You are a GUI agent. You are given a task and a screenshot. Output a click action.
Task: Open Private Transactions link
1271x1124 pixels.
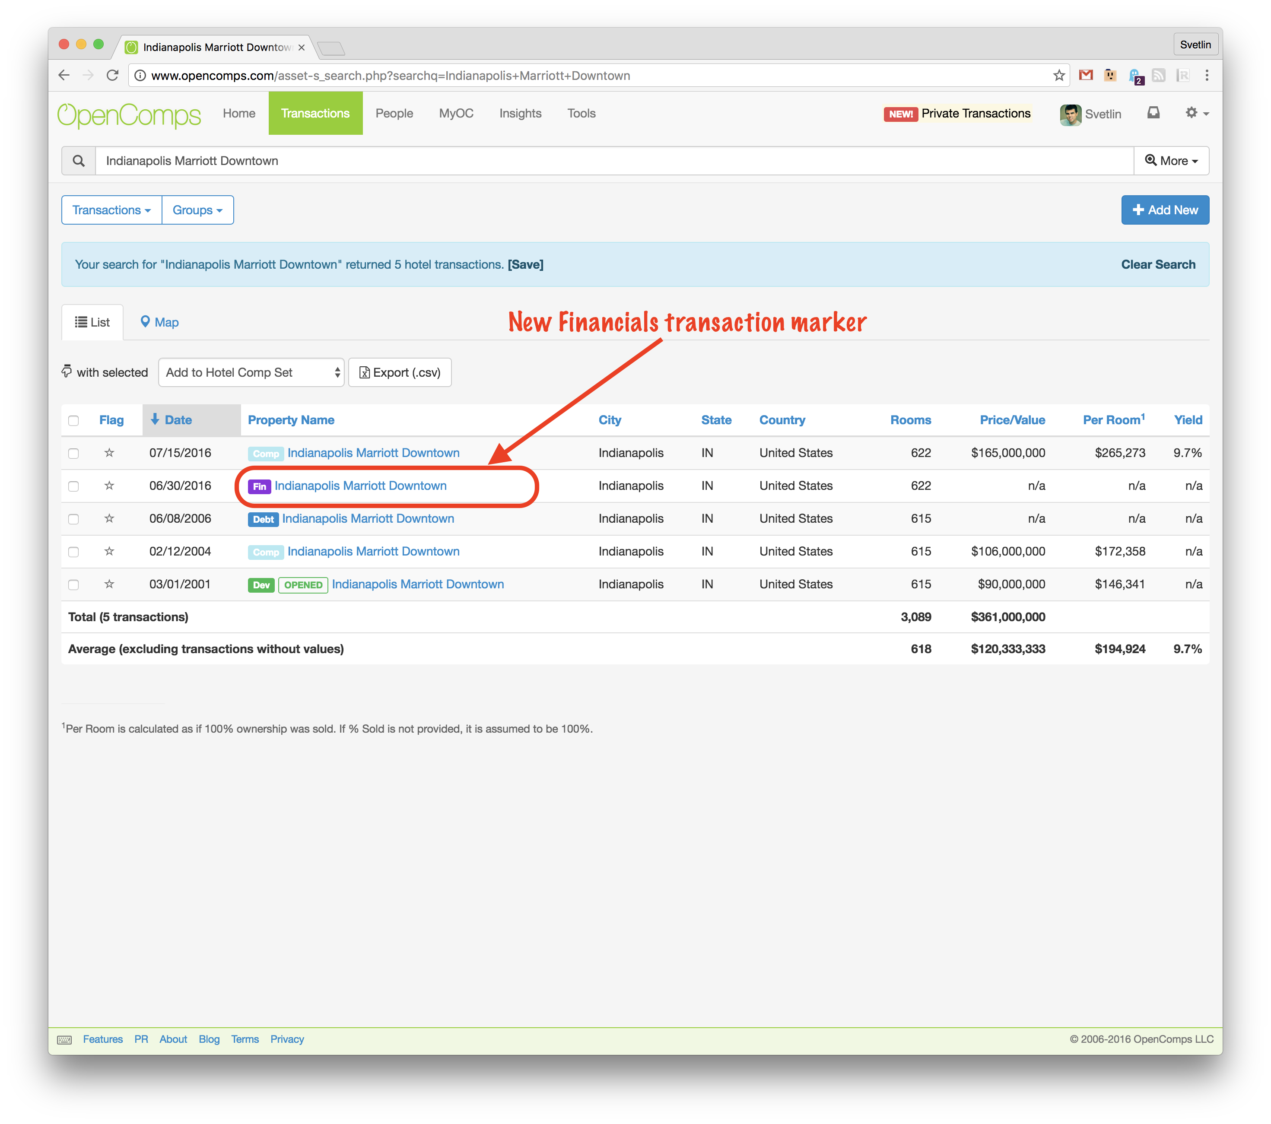tap(975, 113)
